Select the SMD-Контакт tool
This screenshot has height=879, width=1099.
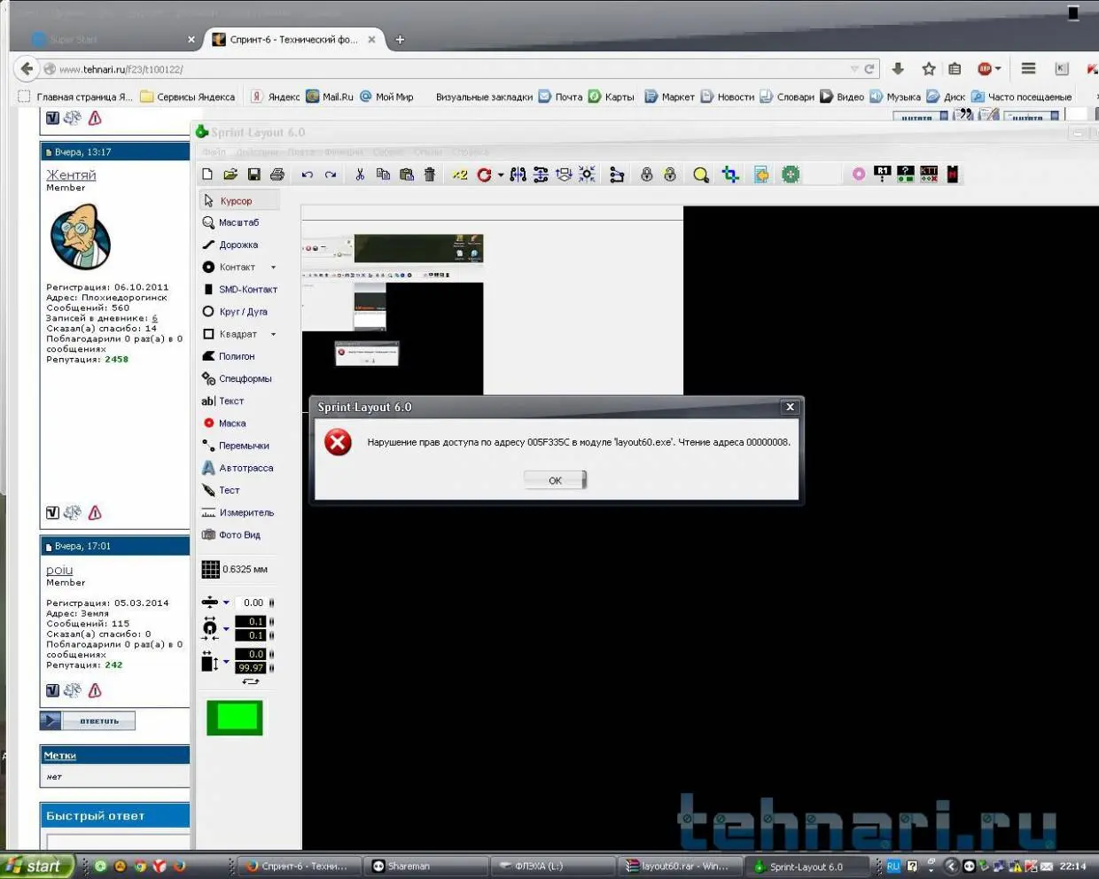click(239, 290)
